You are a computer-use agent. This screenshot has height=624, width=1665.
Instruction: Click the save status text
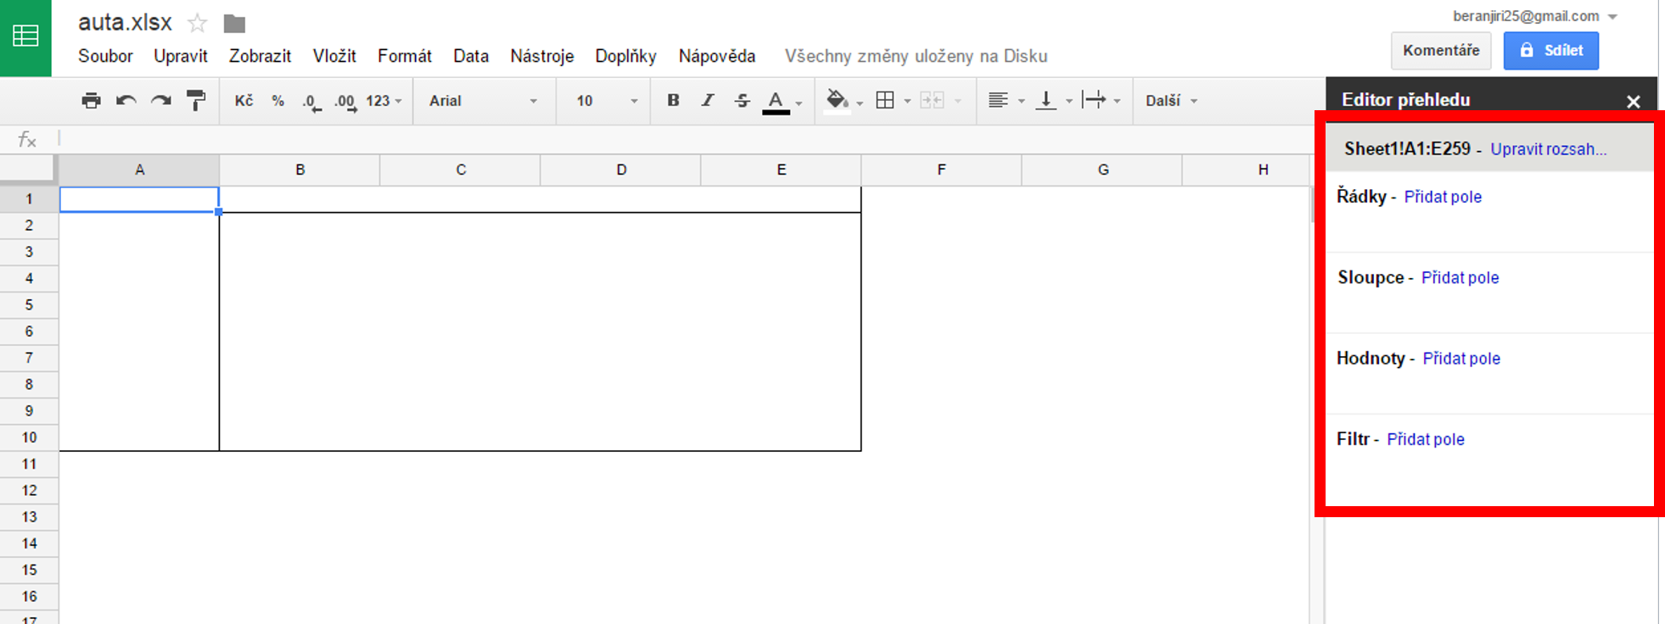click(916, 56)
